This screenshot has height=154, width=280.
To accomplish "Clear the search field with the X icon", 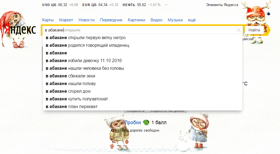I will (239, 30).
